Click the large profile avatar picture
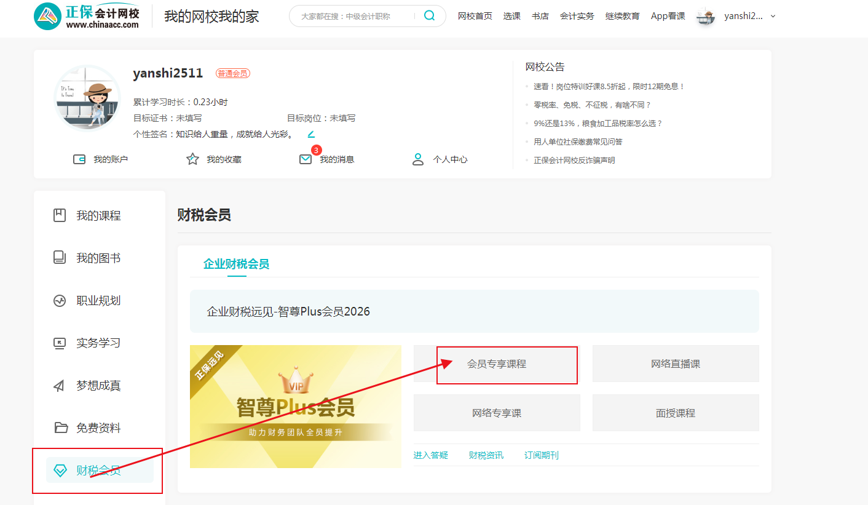Screen dimensions: 868x505 pos(87,98)
